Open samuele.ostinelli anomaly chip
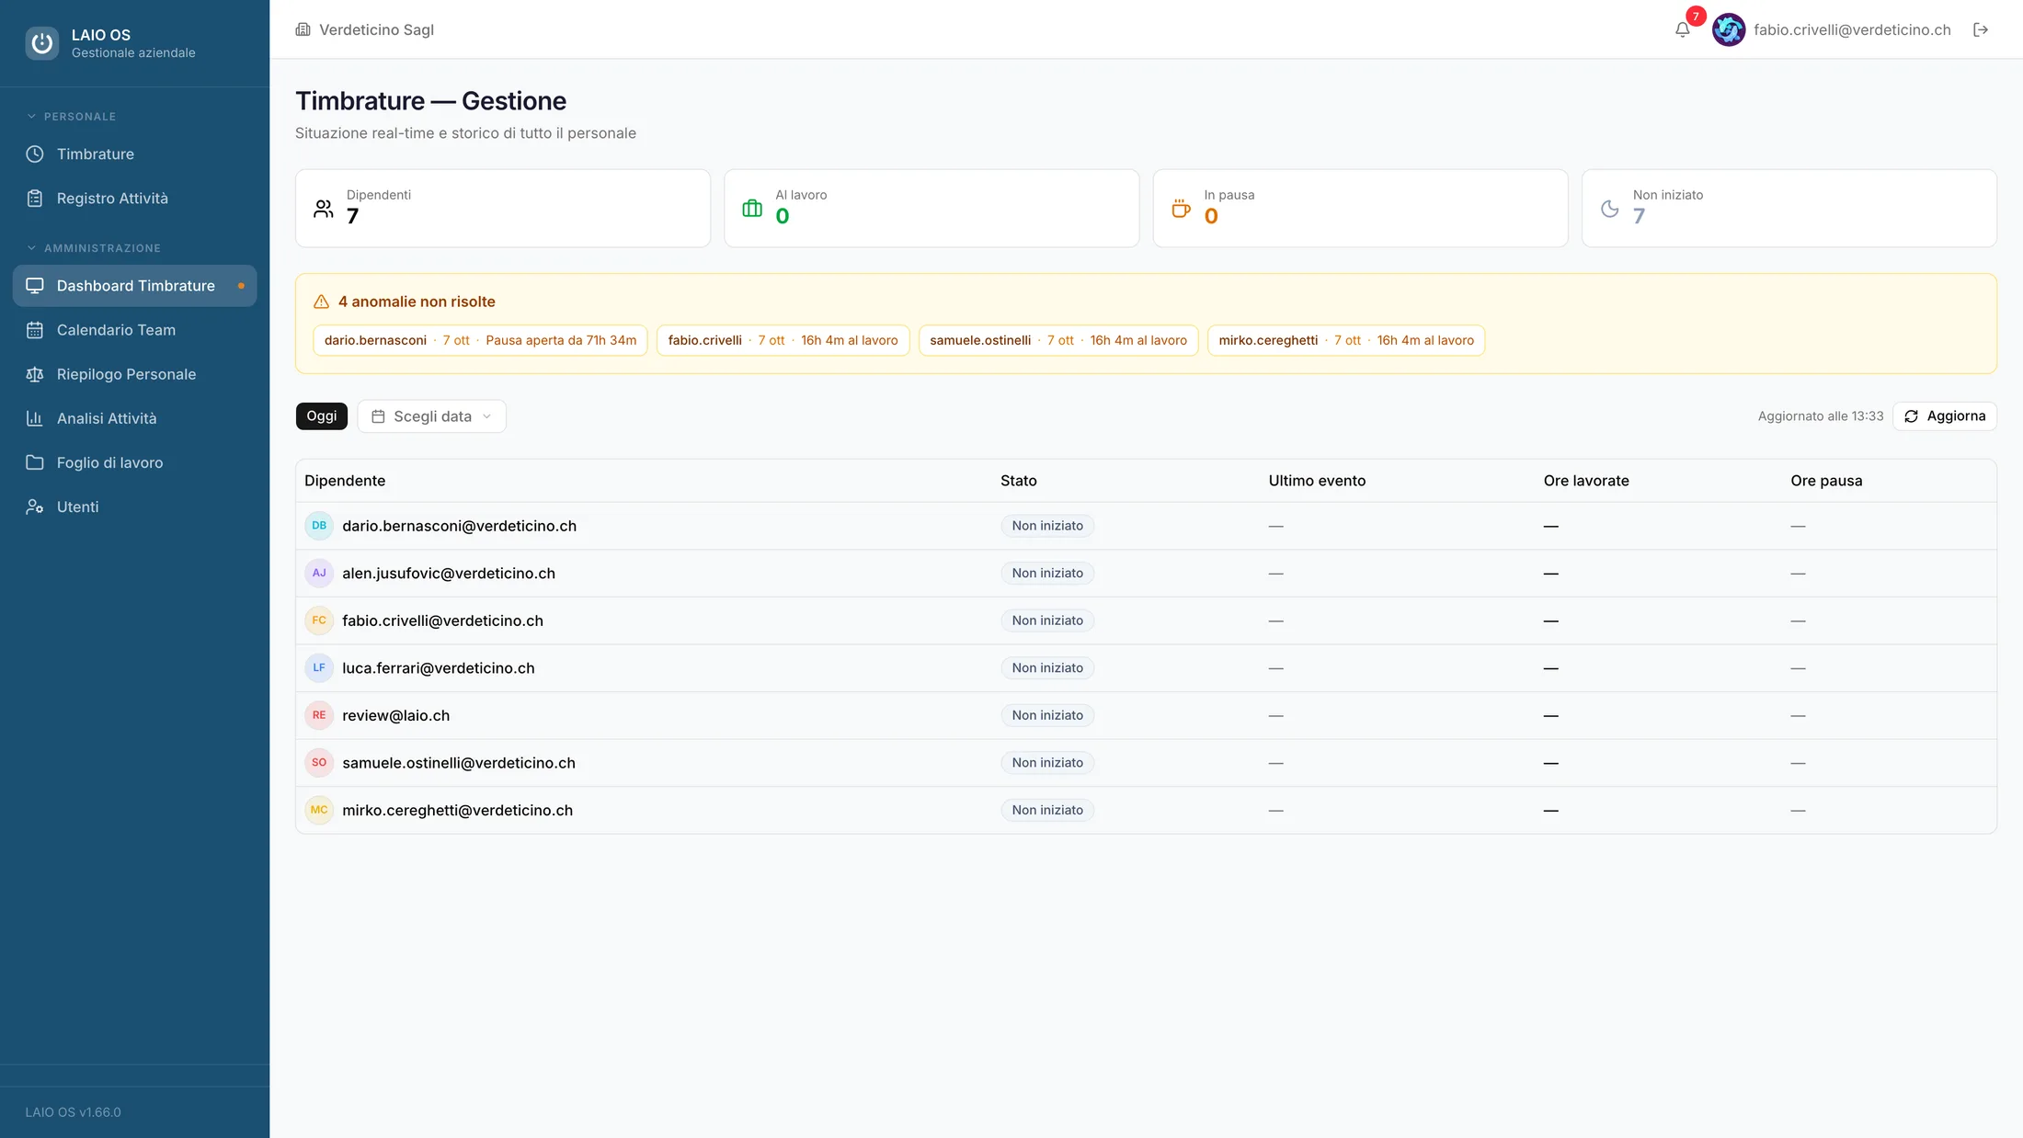 click(x=1057, y=340)
